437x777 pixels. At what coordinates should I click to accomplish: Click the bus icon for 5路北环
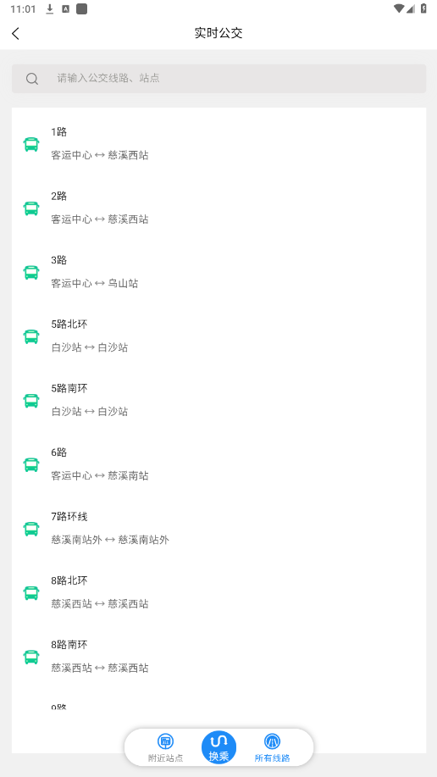31,336
